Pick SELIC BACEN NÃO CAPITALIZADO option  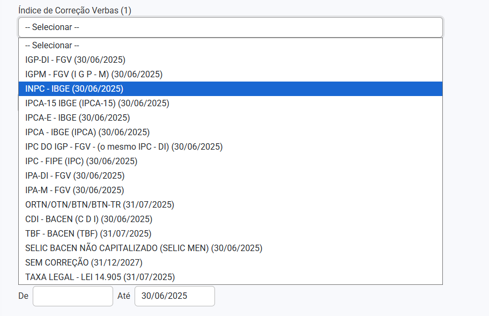tap(144, 248)
